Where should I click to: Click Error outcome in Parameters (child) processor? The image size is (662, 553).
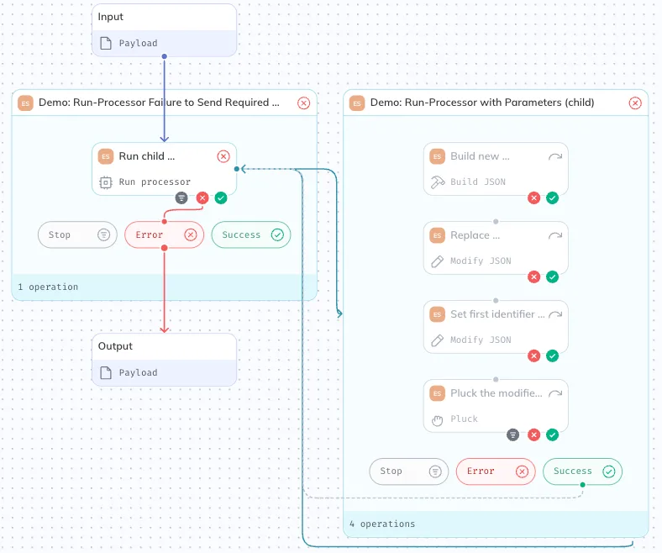[496, 471]
